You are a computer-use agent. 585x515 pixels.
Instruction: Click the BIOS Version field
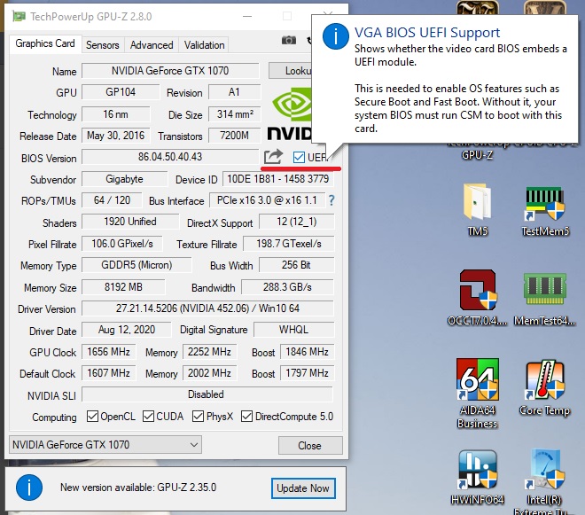tap(170, 157)
